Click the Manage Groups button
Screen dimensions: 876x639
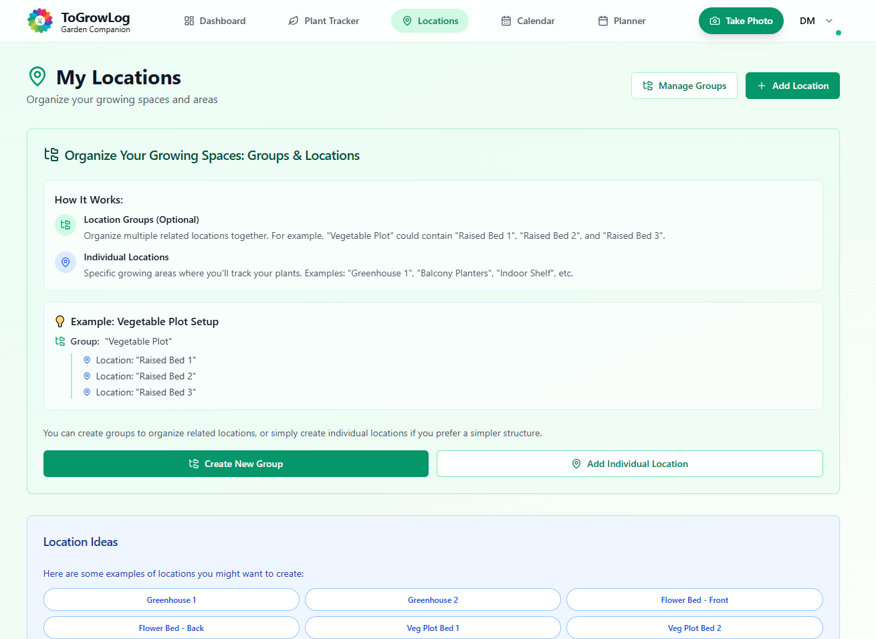pos(684,86)
